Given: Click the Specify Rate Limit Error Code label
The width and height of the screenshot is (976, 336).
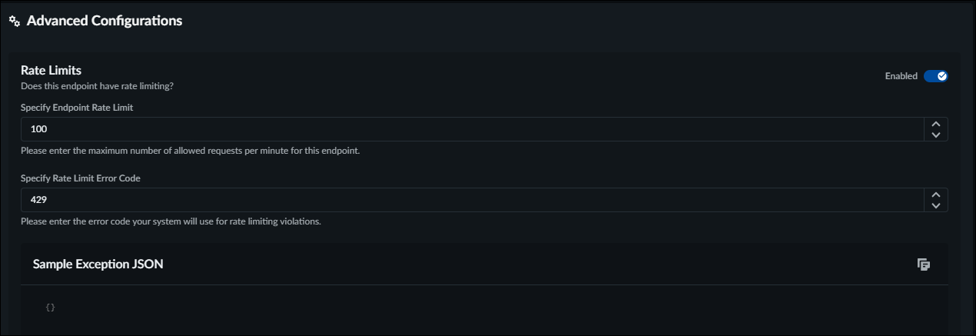Looking at the screenshot, I should pyautogui.click(x=81, y=178).
